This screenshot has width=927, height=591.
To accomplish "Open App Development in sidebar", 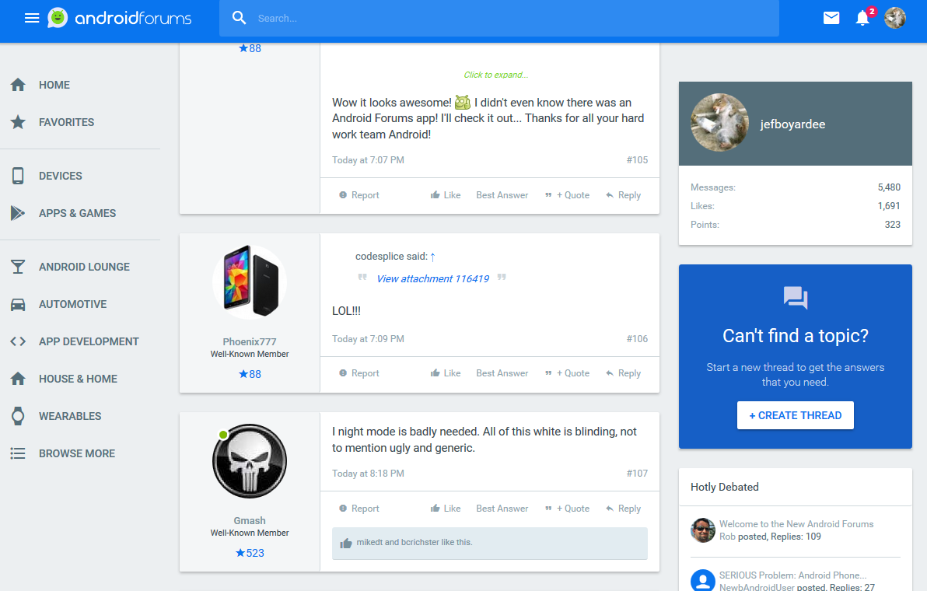I will click(89, 341).
